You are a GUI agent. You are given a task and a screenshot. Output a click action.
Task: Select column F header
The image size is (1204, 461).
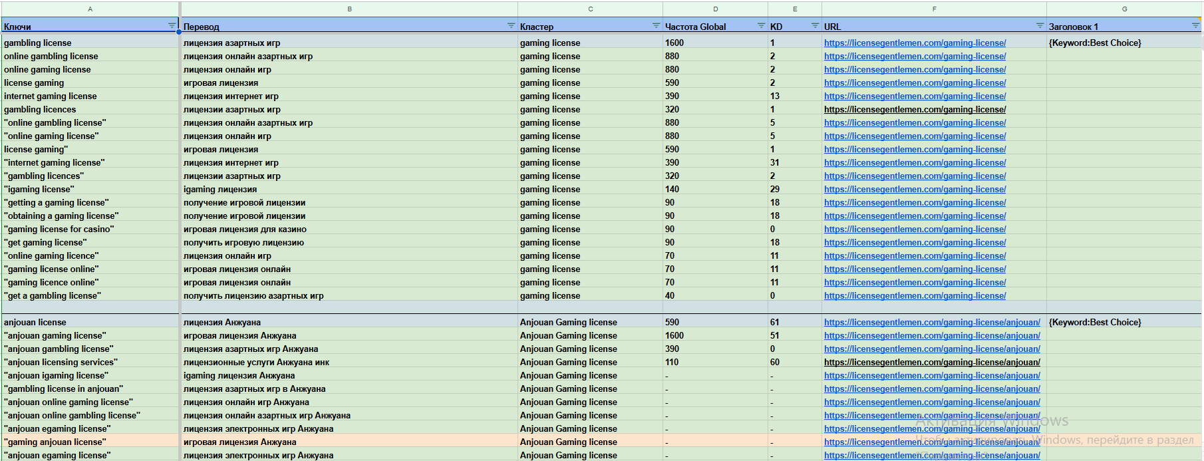coord(934,9)
